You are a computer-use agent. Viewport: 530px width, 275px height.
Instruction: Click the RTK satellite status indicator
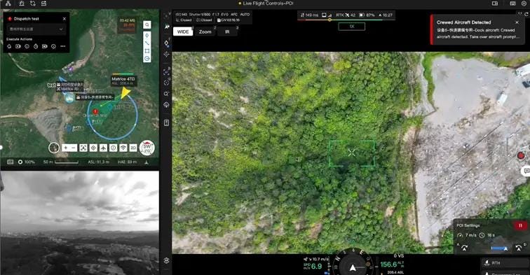[346, 15]
